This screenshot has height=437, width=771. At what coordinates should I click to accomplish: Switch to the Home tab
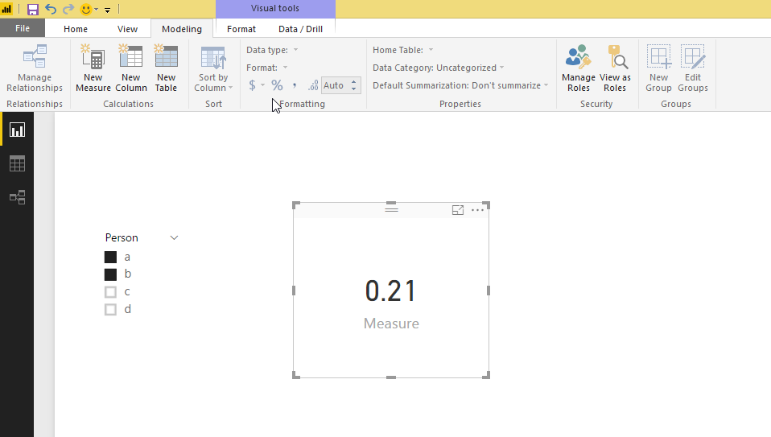pyautogui.click(x=75, y=29)
